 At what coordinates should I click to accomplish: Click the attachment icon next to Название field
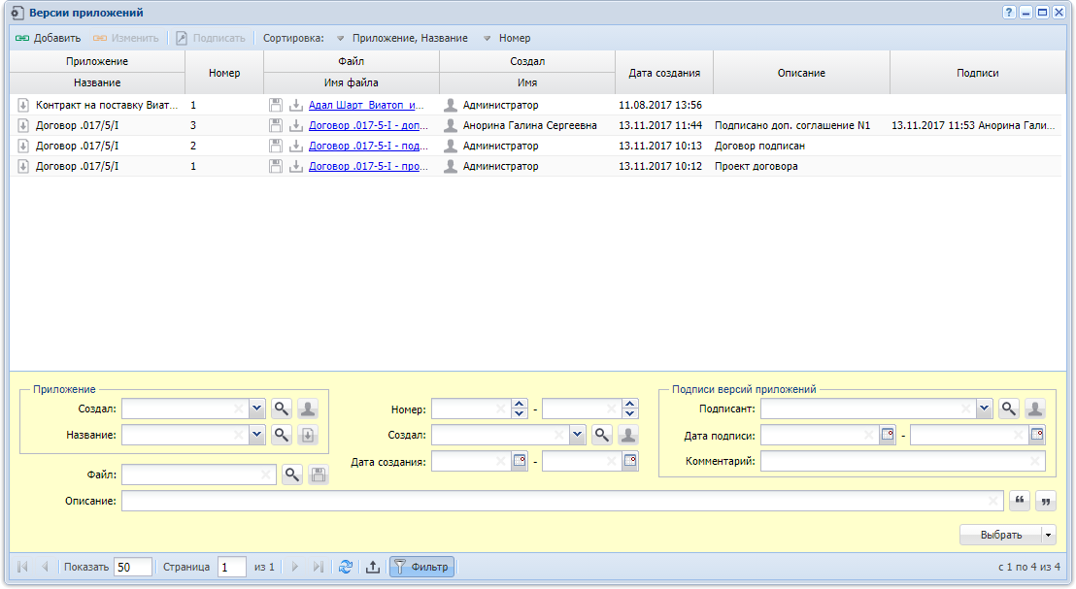point(308,435)
